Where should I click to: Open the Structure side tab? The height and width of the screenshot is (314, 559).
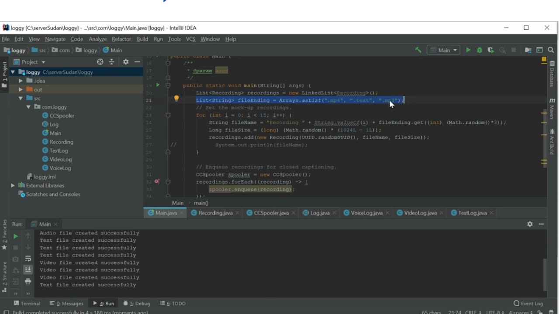[x=4, y=277]
